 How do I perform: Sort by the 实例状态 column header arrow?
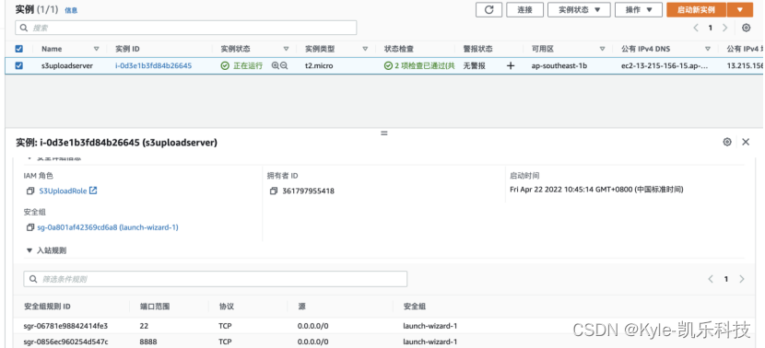tap(286, 49)
